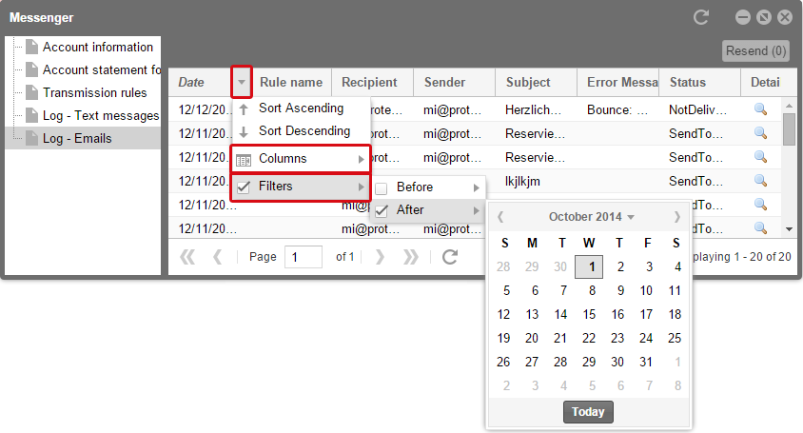Show previous month in calendar

pos(500,217)
